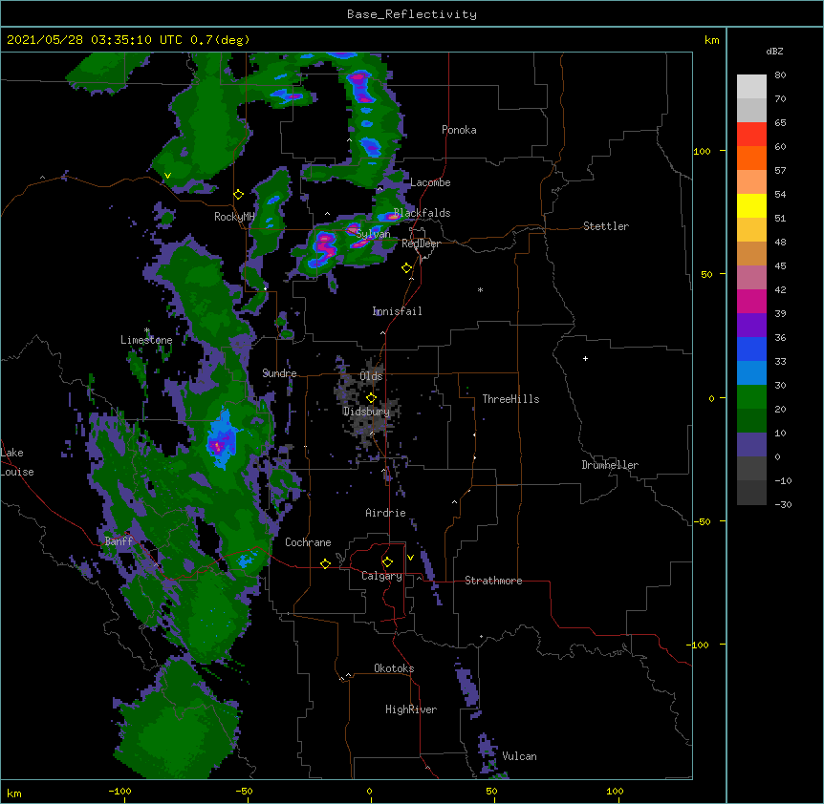Select the Lacombe label

pos(430,182)
